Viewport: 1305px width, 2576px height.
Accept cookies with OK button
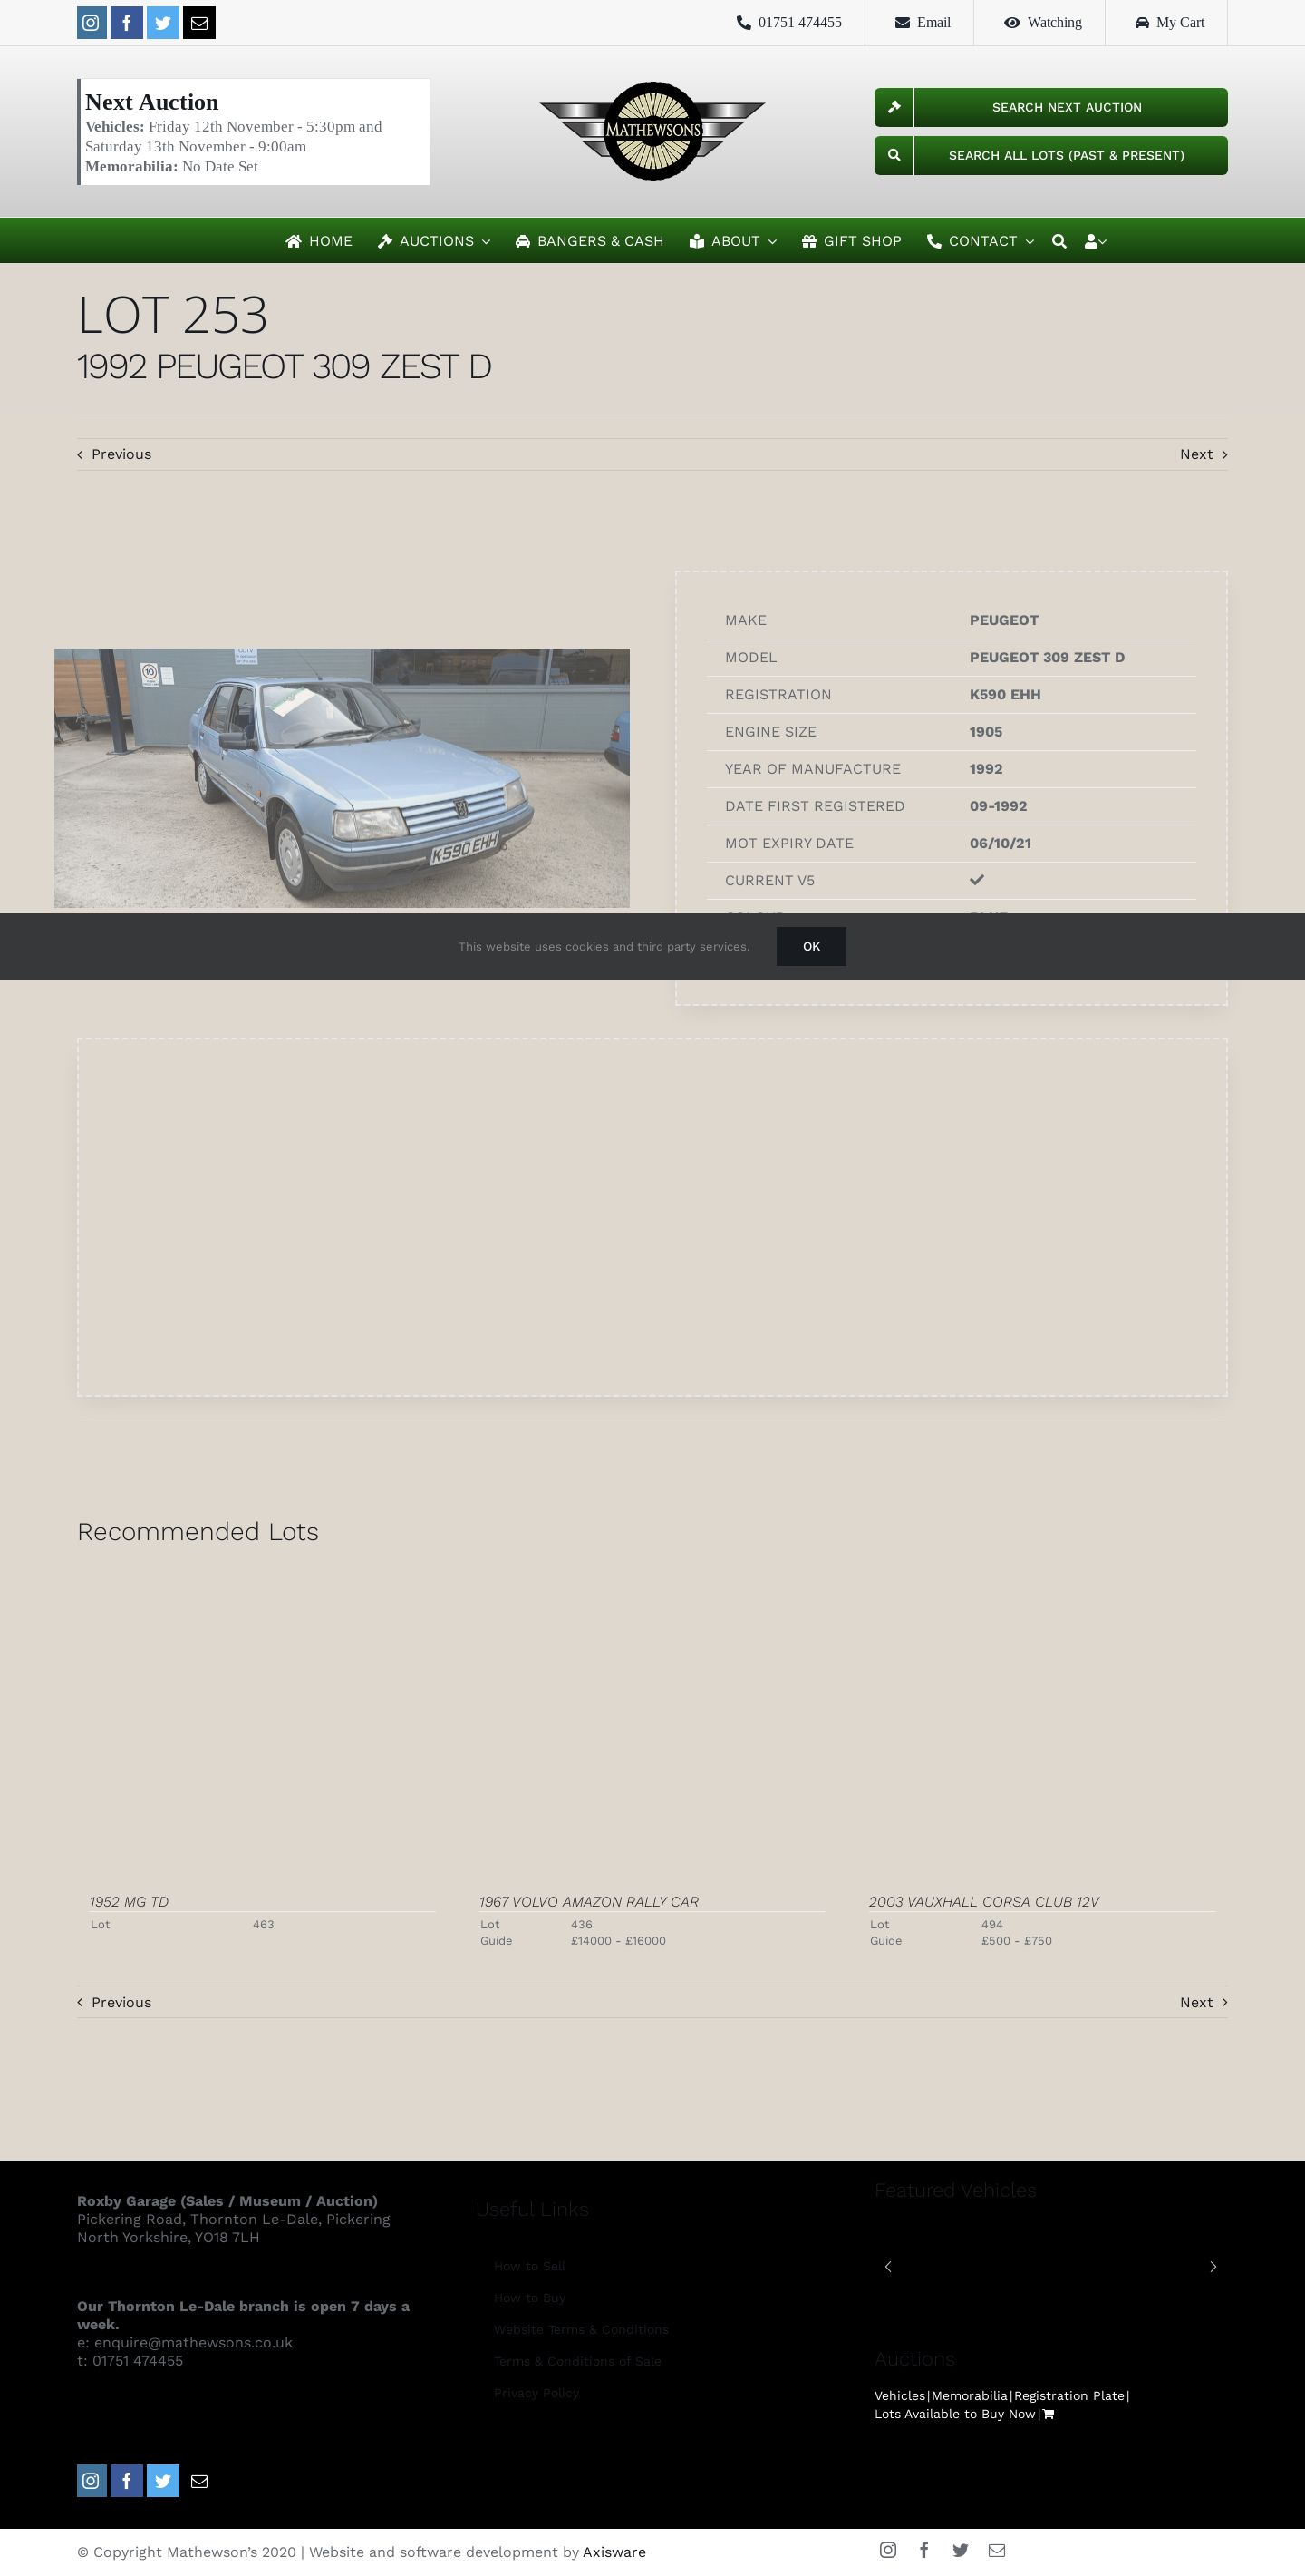point(810,946)
